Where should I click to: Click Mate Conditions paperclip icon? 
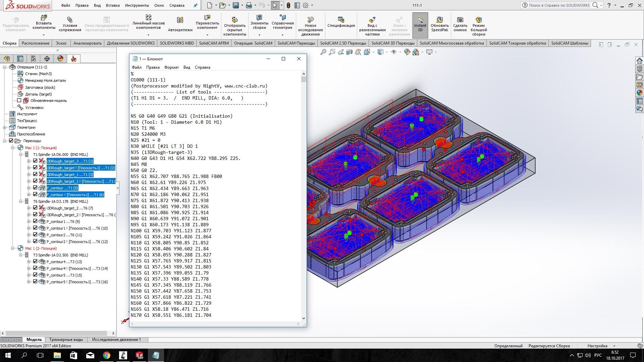point(70,20)
